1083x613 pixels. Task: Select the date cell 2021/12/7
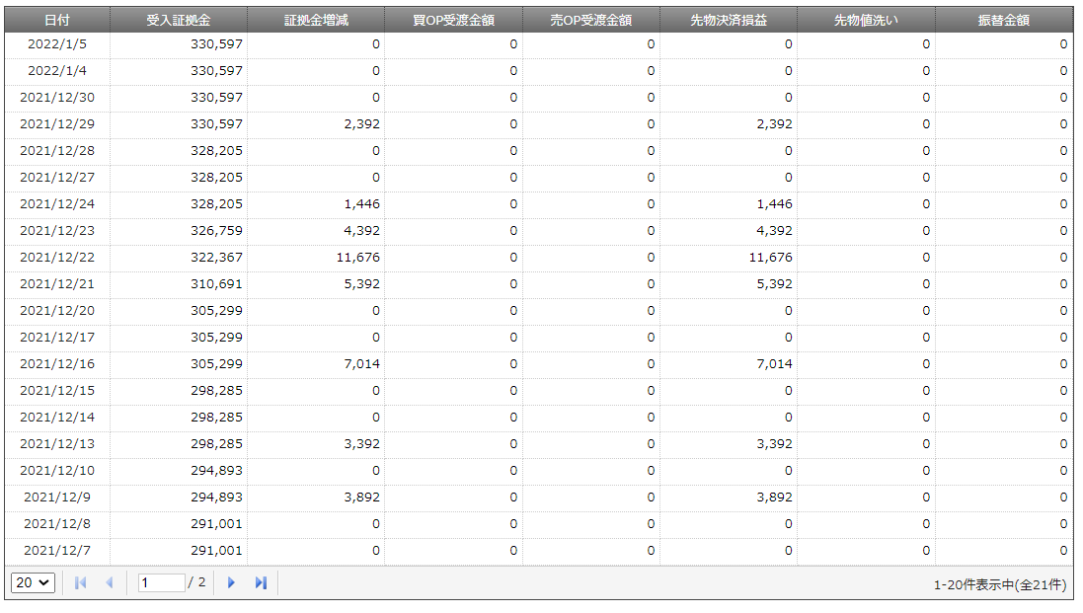click(x=57, y=550)
